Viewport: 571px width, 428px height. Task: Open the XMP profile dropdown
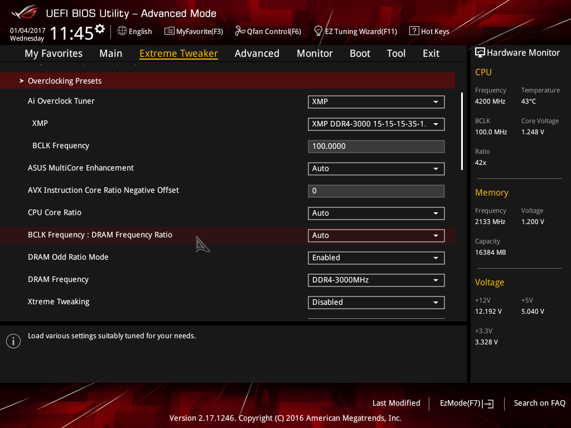click(x=376, y=124)
